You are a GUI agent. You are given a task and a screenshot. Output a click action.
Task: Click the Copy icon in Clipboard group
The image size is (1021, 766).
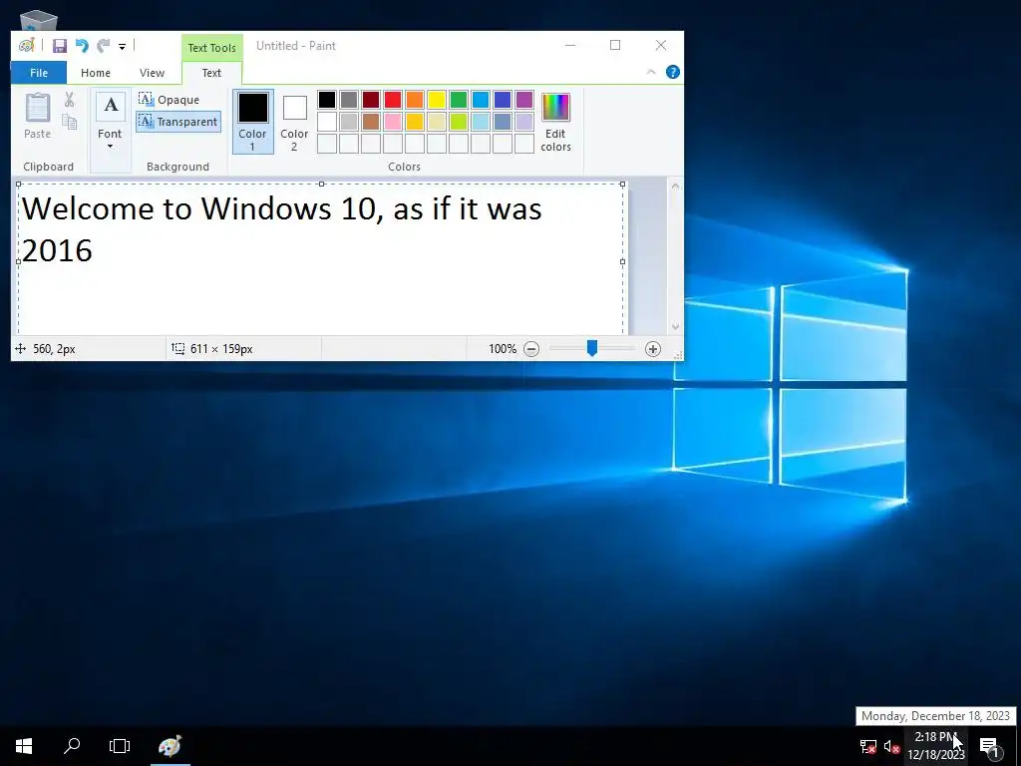pos(69,121)
